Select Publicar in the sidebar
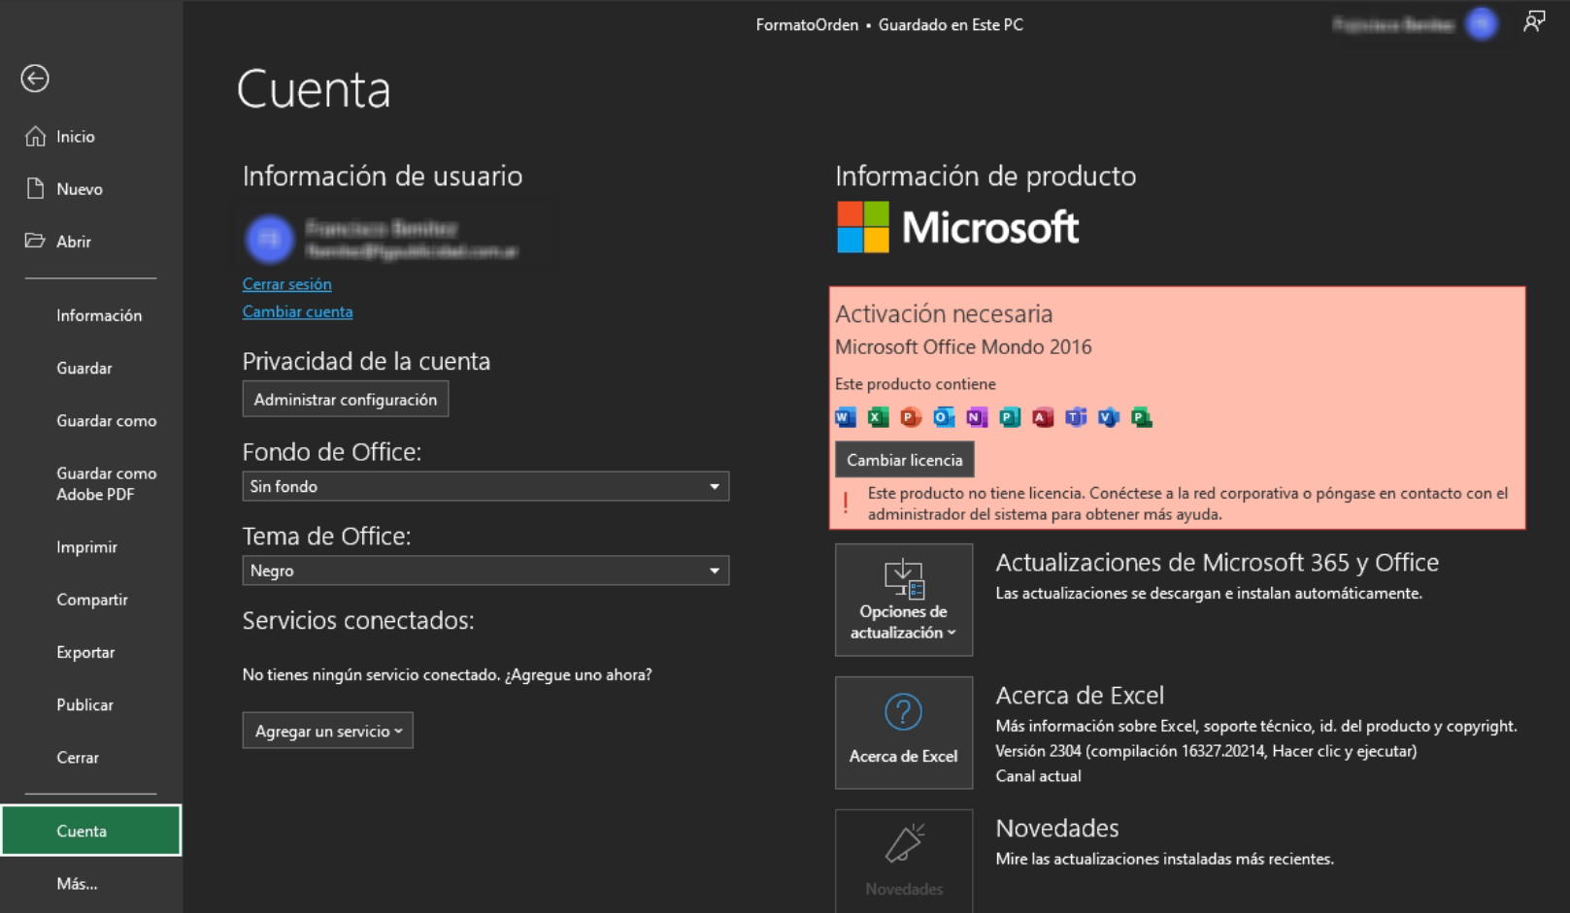This screenshot has height=913, width=1570. 84,704
